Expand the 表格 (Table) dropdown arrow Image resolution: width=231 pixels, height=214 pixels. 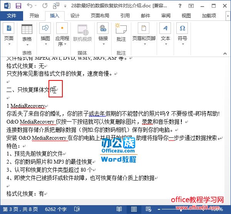[27, 45]
